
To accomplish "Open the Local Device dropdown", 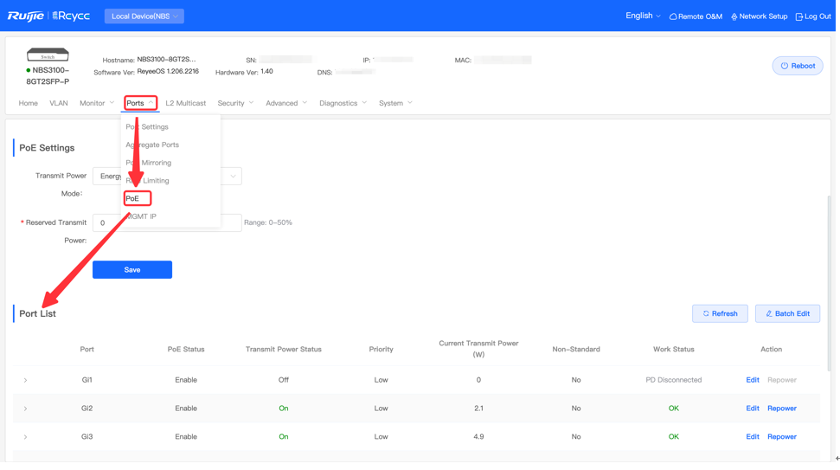I will pyautogui.click(x=144, y=16).
